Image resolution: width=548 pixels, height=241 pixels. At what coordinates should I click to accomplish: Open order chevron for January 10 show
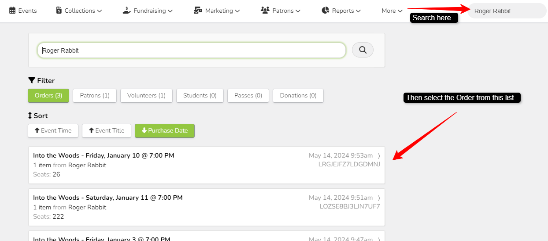(378, 156)
